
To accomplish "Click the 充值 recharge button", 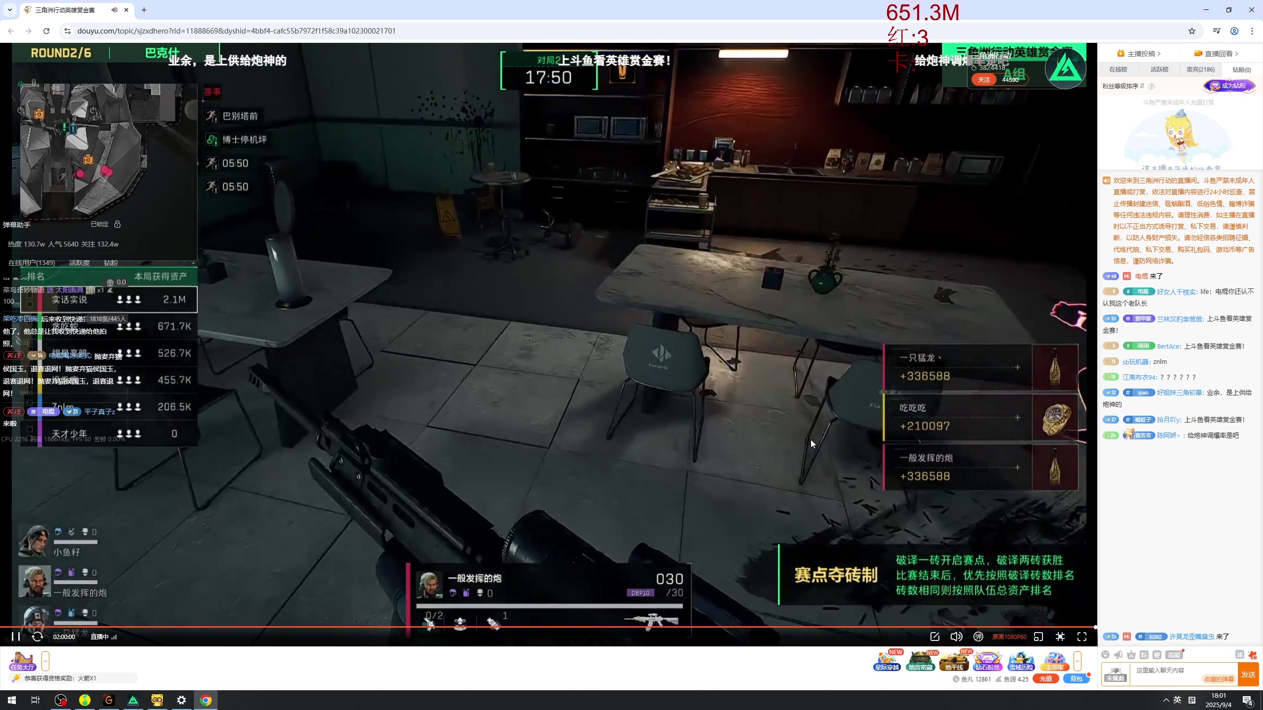I will [x=1045, y=679].
